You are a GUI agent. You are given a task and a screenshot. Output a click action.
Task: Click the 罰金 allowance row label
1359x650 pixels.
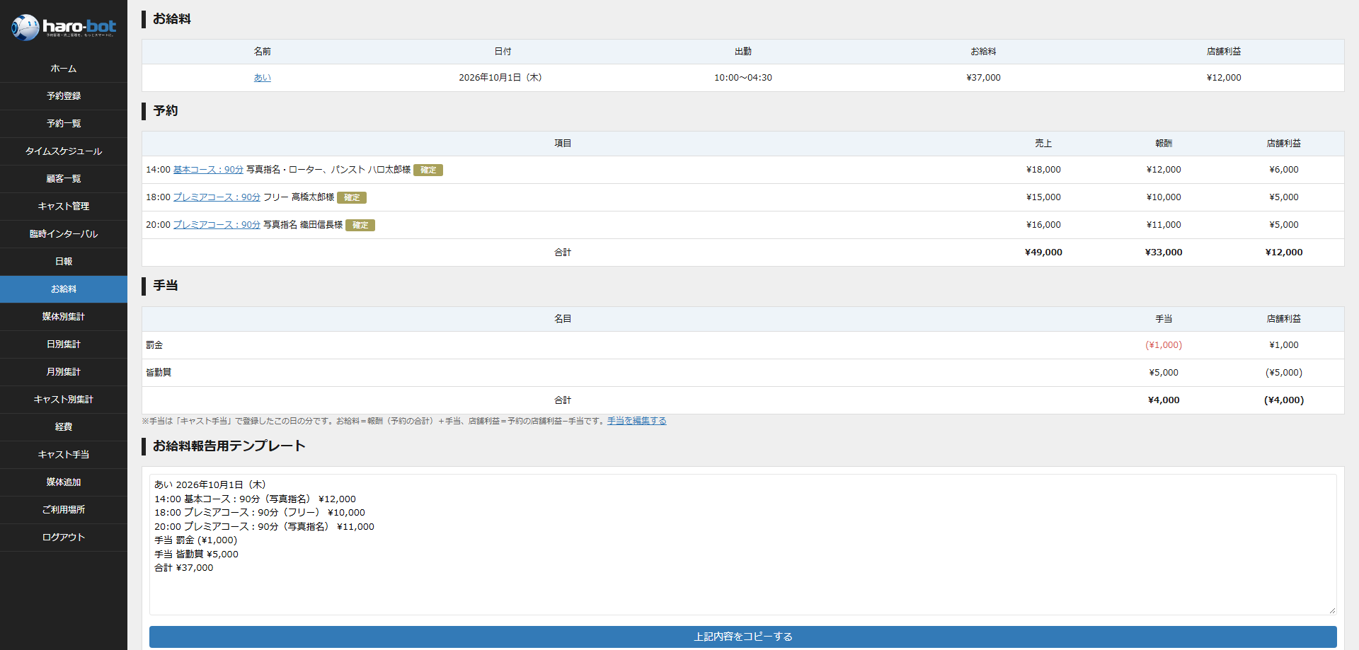tap(154, 345)
